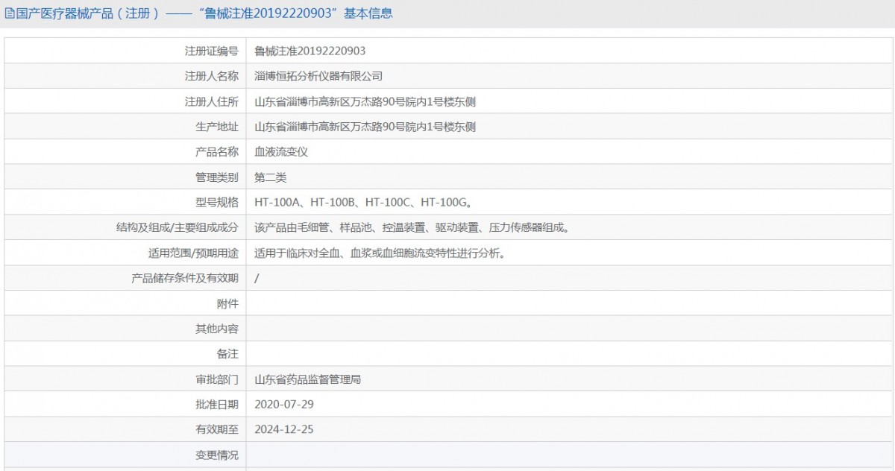Click the 管理类别 label
Viewport: 895px width, 471px height.
pyautogui.click(x=217, y=177)
